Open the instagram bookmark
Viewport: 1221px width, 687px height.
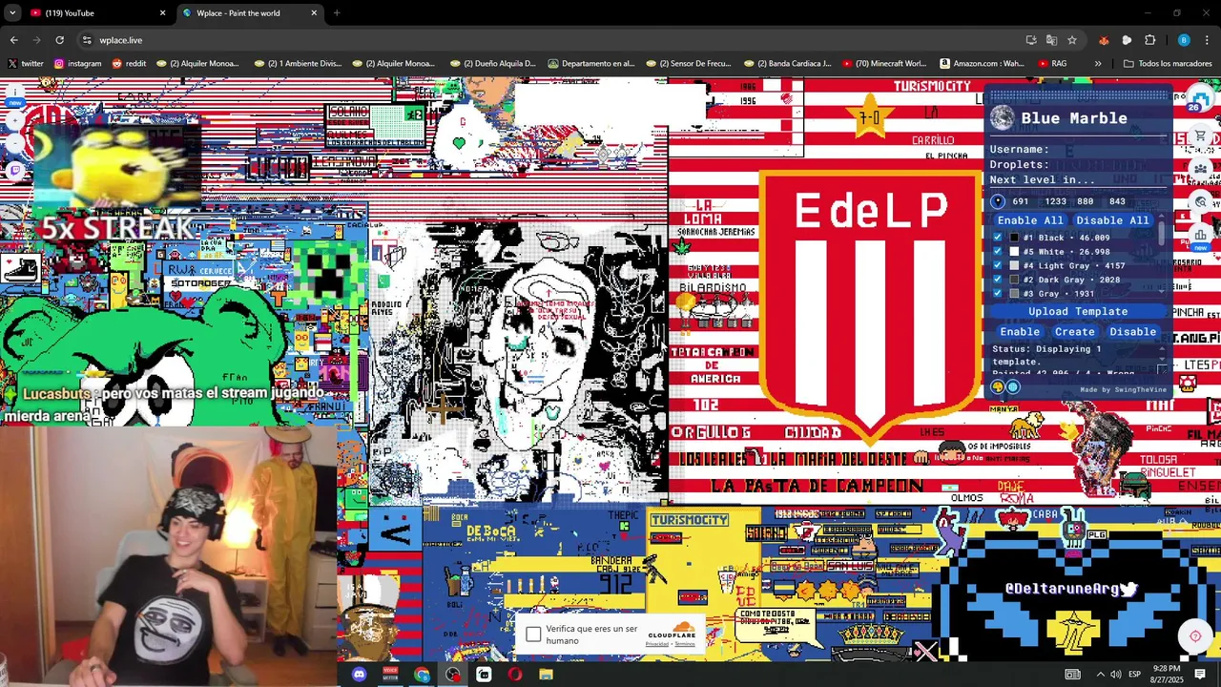coord(78,64)
